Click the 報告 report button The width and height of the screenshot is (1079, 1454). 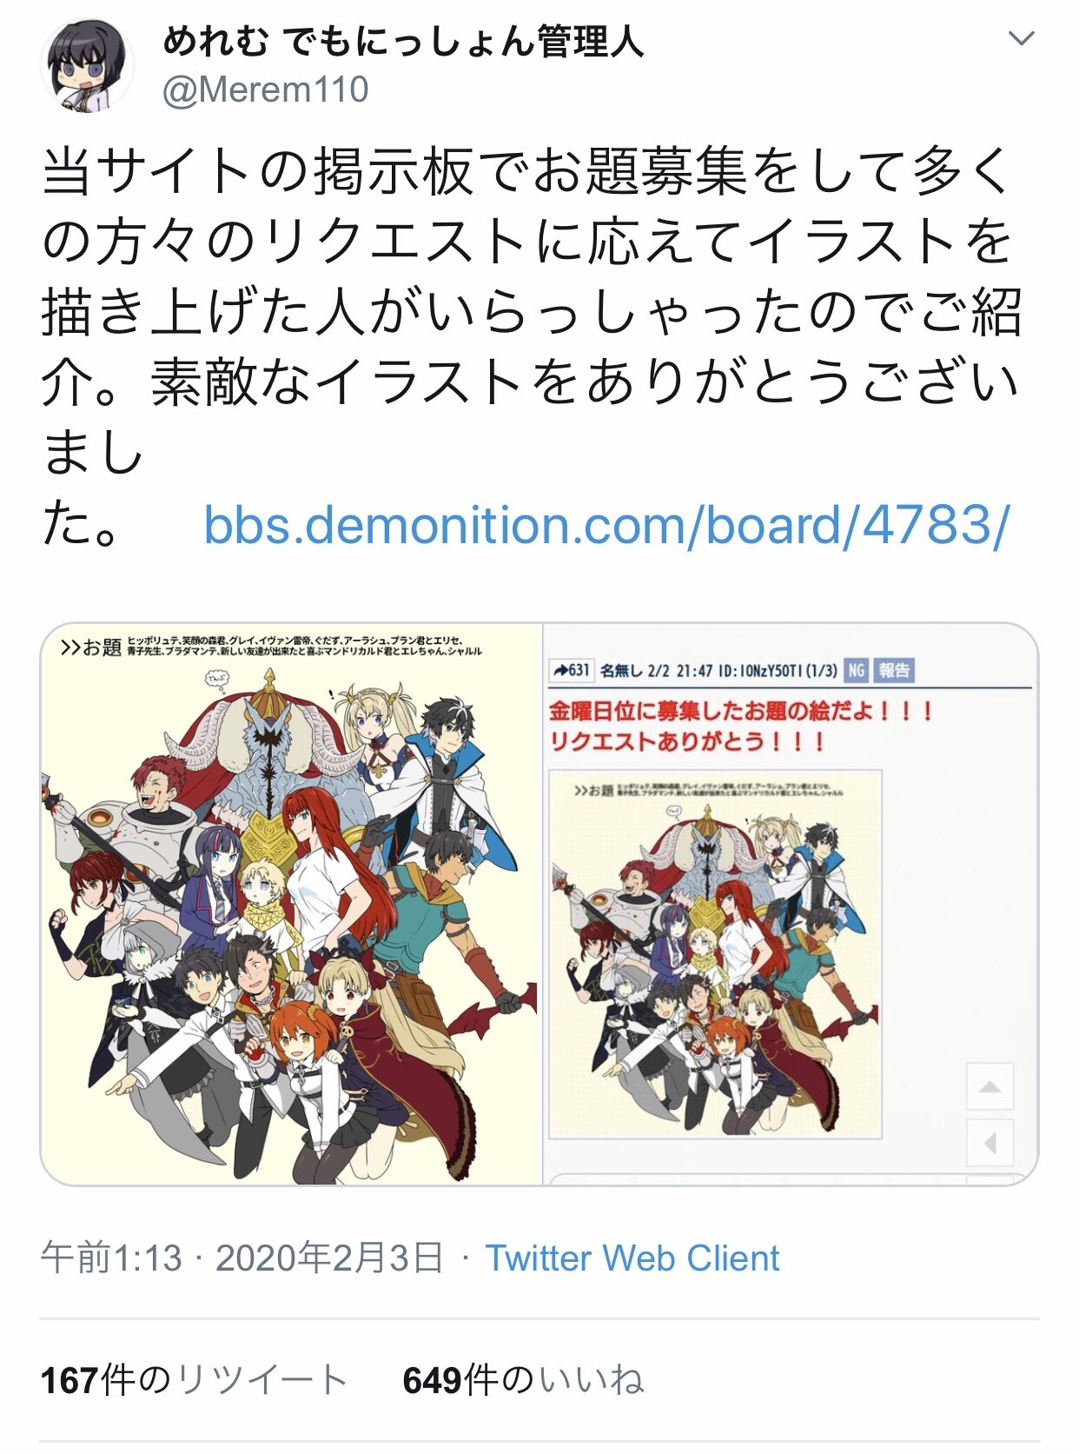tap(893, 670)
